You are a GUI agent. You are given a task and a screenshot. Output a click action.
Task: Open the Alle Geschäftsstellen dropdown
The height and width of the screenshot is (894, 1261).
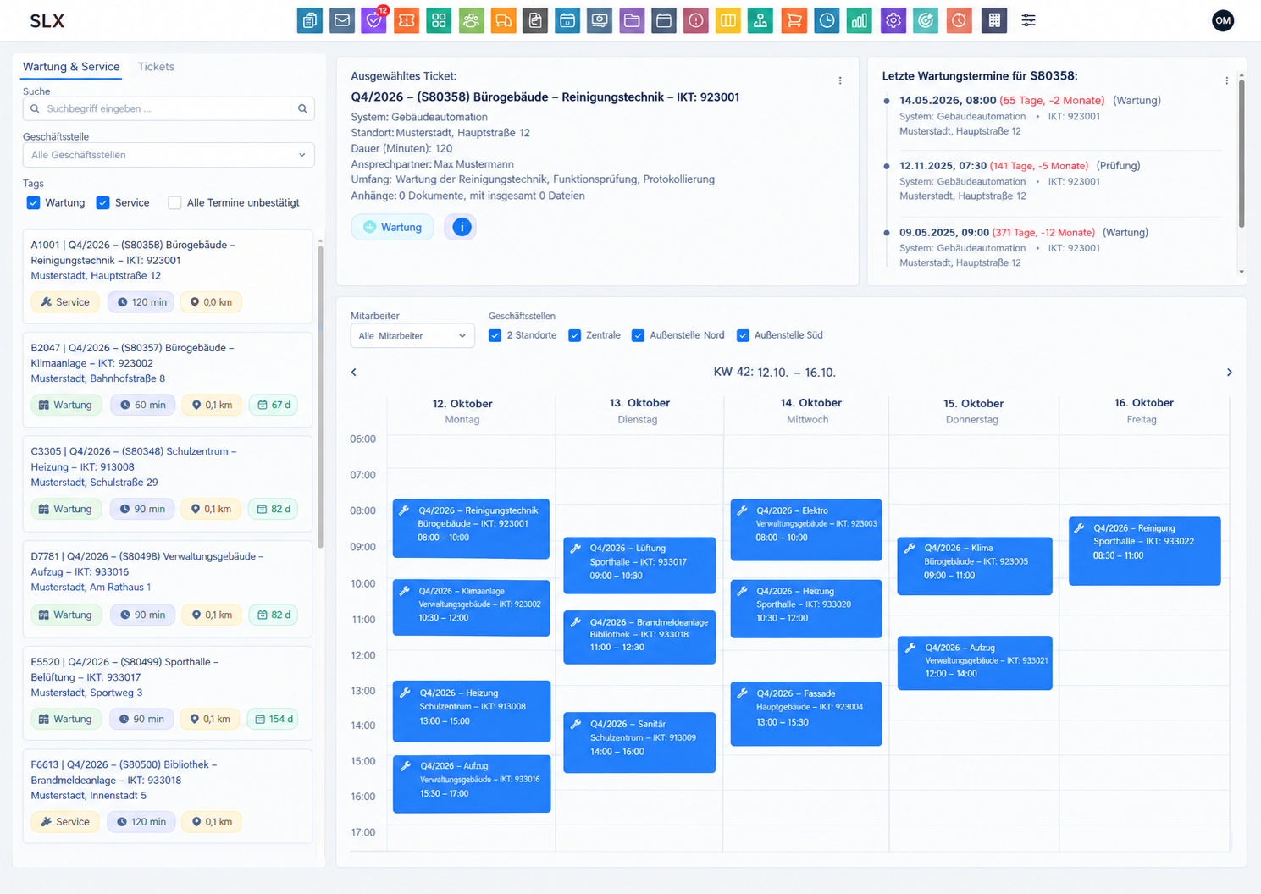point(169,155)
